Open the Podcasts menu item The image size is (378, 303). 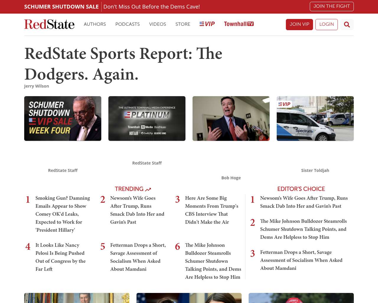[x=128, y=24]
